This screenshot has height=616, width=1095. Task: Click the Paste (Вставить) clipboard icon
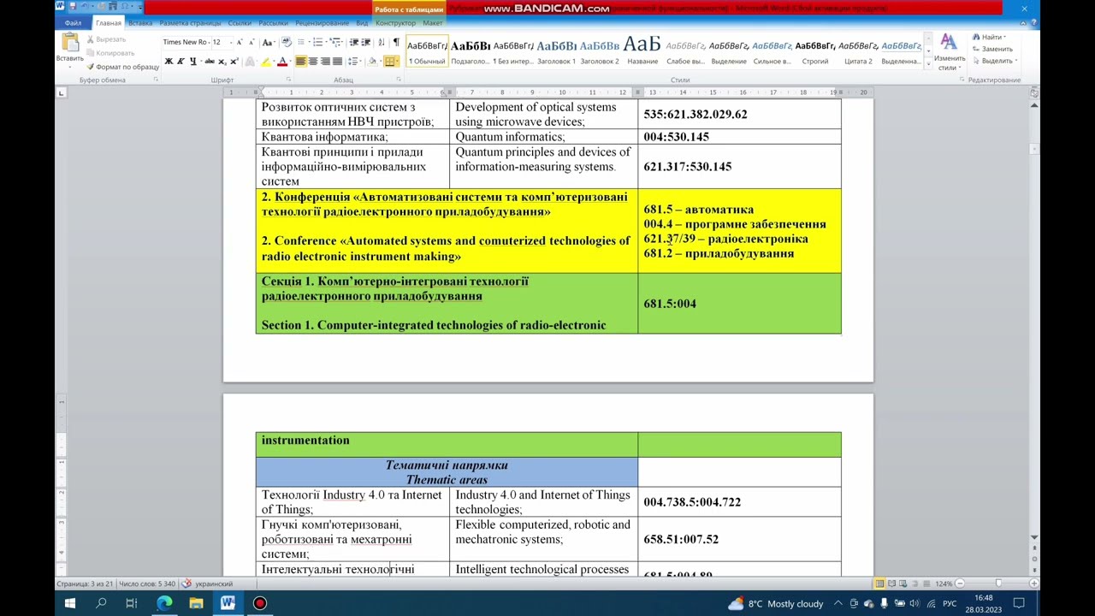tap(69, 43)
